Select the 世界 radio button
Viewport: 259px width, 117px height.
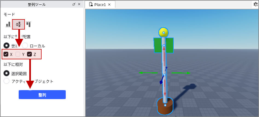click(x=7, y=46)
